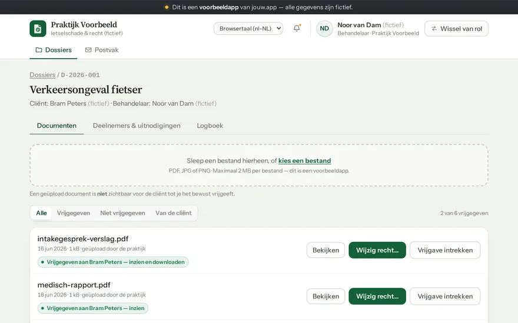
Task: Open the Dossiers navigation tab
Action: click(x=54, y=50)
